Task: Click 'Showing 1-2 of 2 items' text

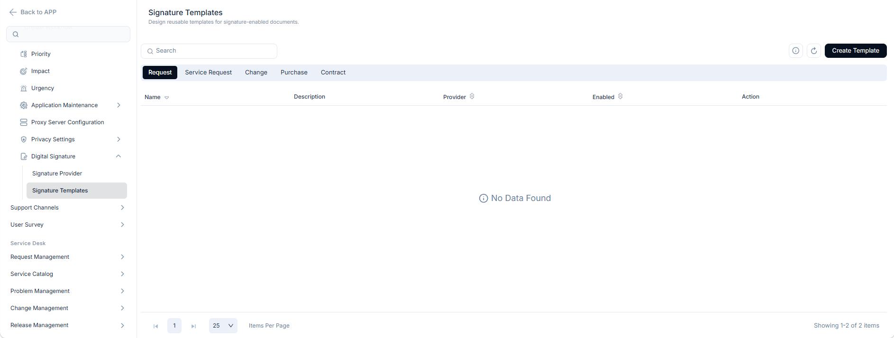Action: [847, 326]
